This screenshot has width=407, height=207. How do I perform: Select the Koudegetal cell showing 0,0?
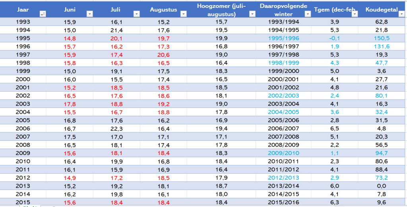coord(382,186)
